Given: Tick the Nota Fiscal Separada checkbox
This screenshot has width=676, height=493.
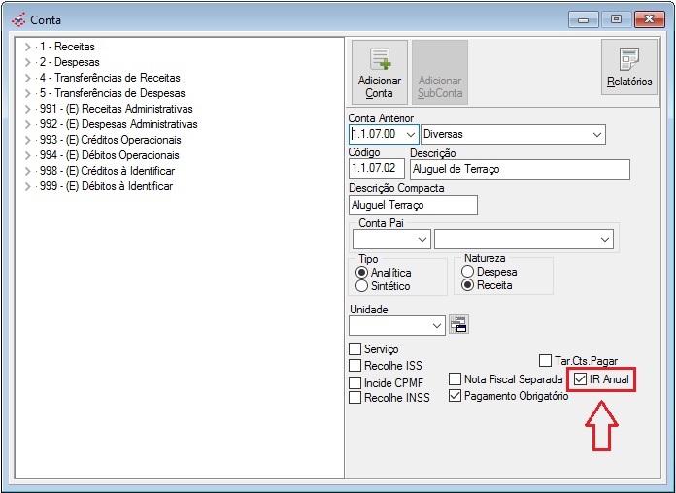Looking at the screenshot, I should (455, 379).
